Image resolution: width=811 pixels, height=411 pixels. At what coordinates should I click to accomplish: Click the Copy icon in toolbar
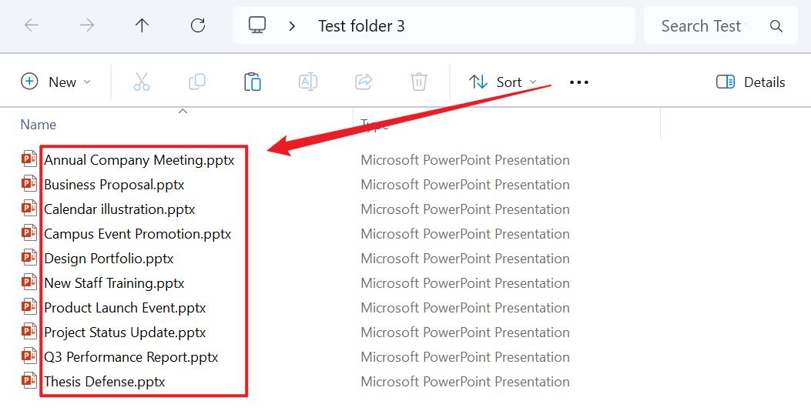coord(197,82)
